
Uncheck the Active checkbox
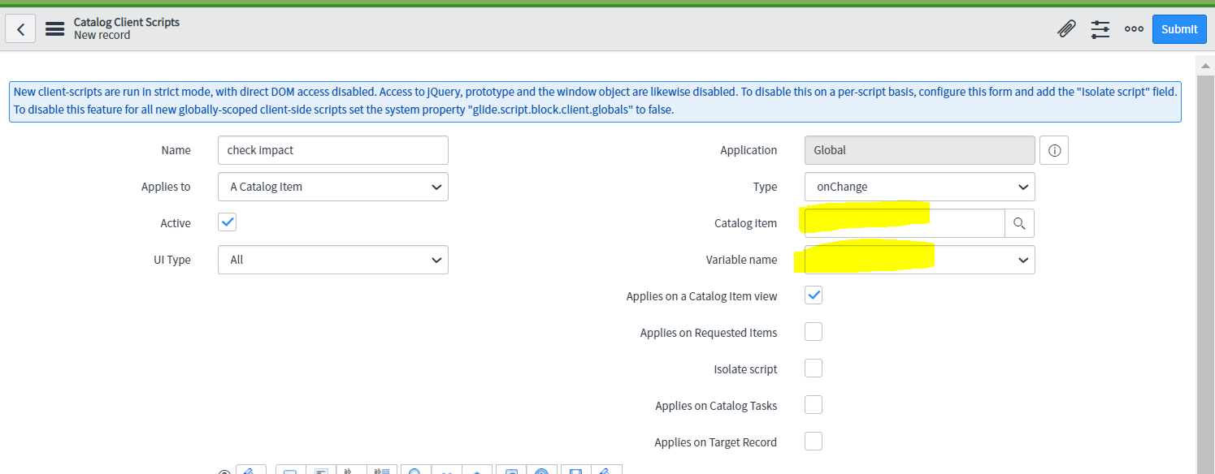(x=227, y=222)
